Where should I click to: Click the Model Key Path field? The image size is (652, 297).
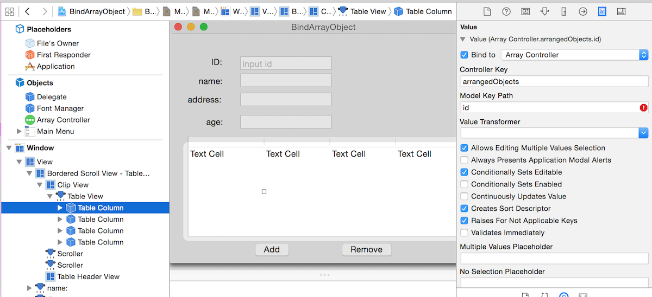point(549,108)
